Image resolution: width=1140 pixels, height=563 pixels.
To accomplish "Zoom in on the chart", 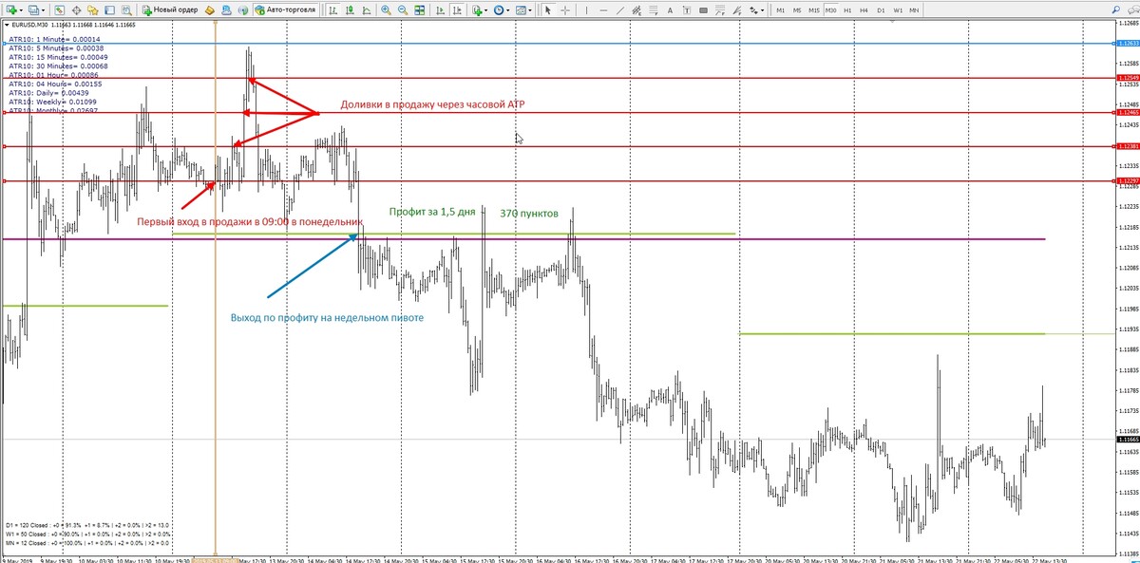I will point(386,9).
